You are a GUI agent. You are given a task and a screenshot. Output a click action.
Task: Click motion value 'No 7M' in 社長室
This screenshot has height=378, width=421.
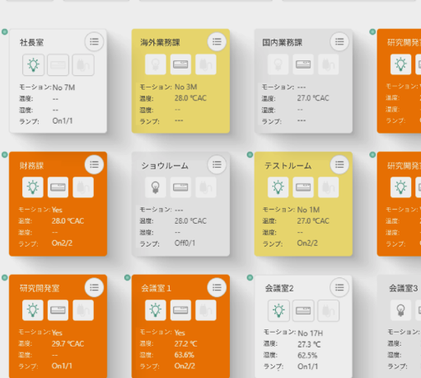63,87
